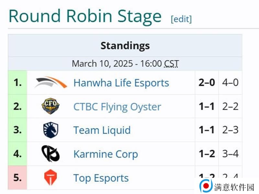This screenshot has height=194, width=259.
Task: Open the Hanwha Life Esports team link
Action: (121, 83)
